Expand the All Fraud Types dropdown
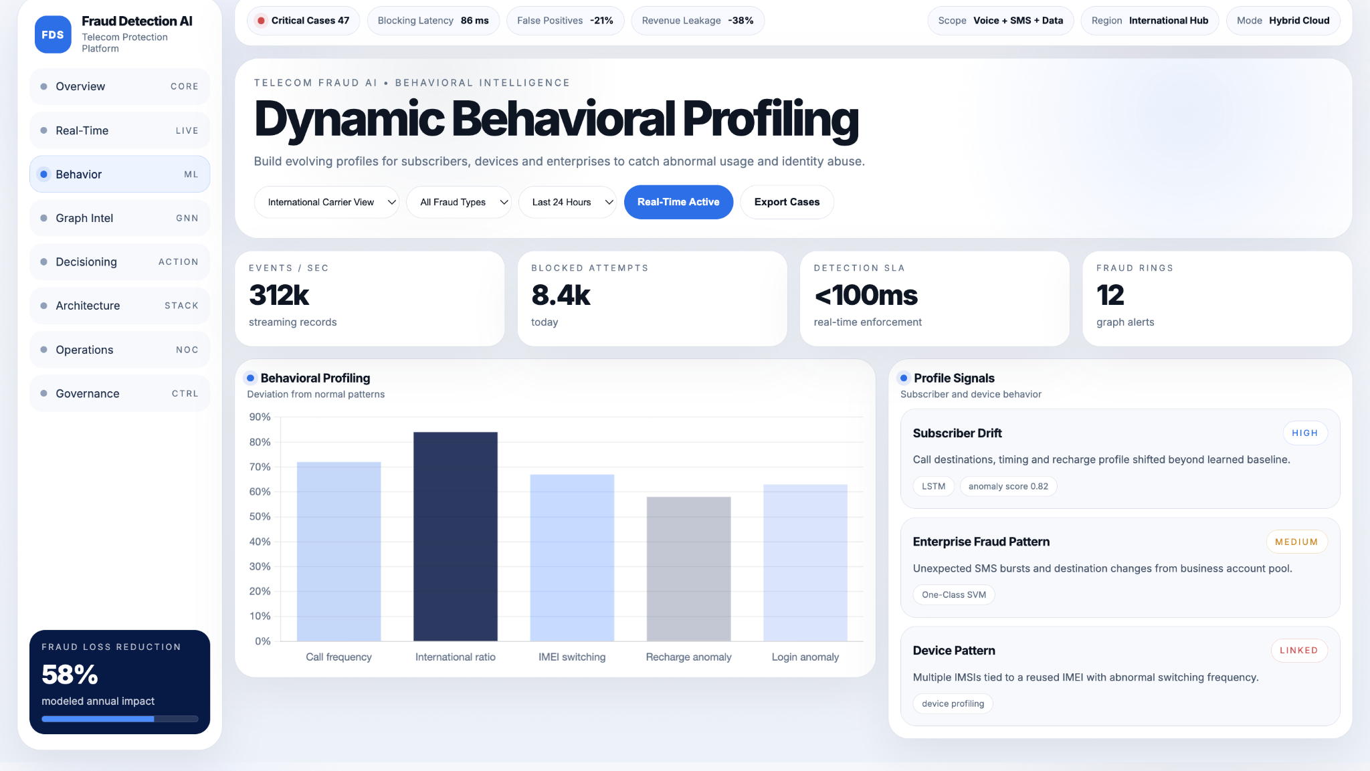The width and height of the screenshot is (1370, 771). tap(458, 202)
